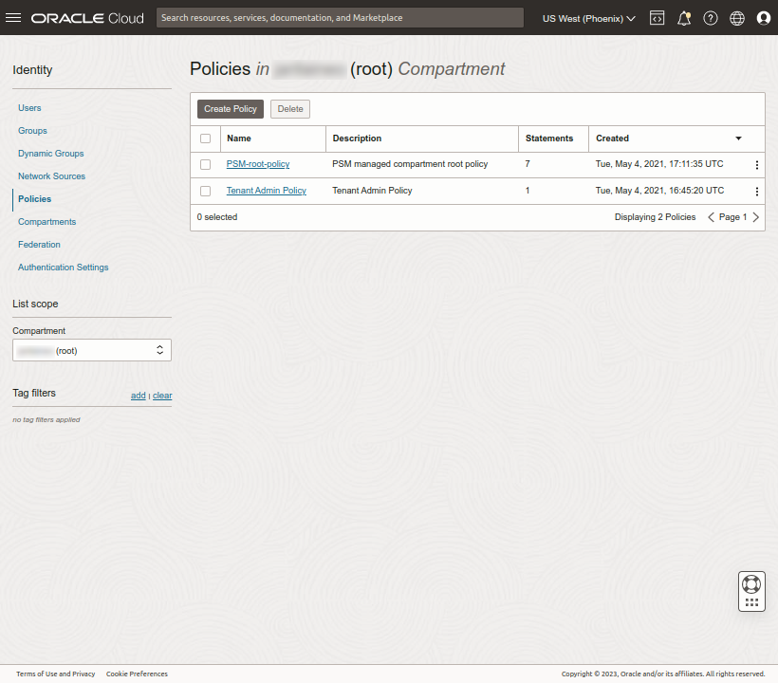Select the PSM-root-policy row checkbox
The width and height of the screenshot is (778, 683).
(206, 164)
